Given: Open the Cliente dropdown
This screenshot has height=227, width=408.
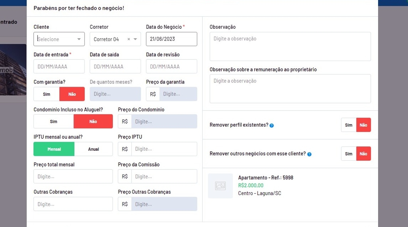Looking at the screenshot, I should click(59, 39).
